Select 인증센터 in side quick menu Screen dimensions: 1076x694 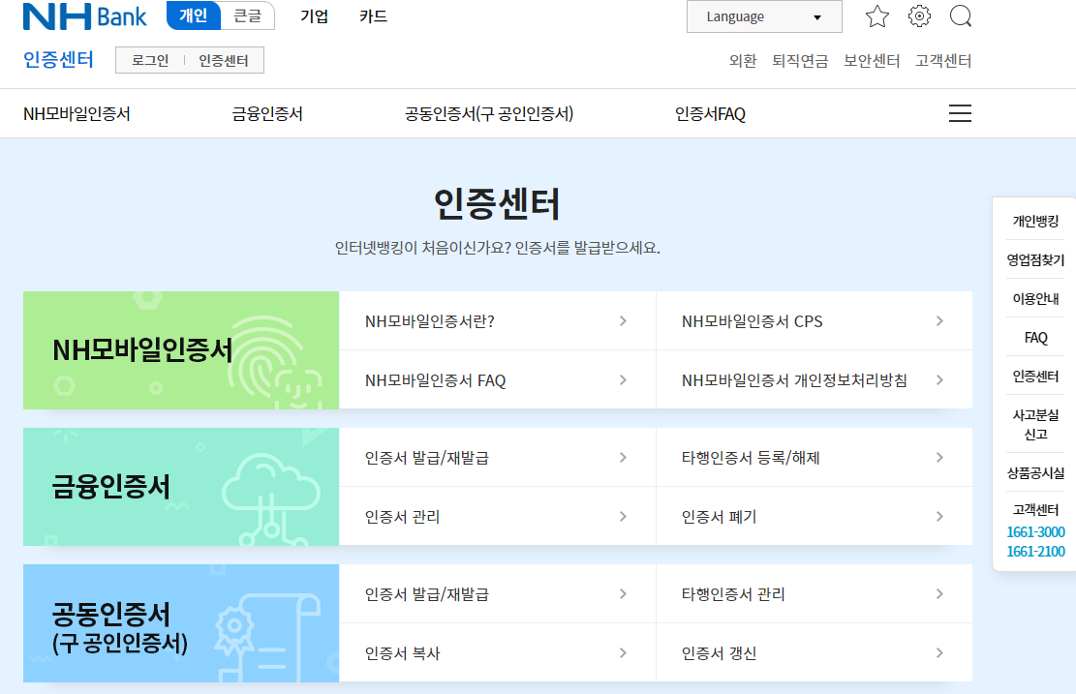coord(1035,376)
